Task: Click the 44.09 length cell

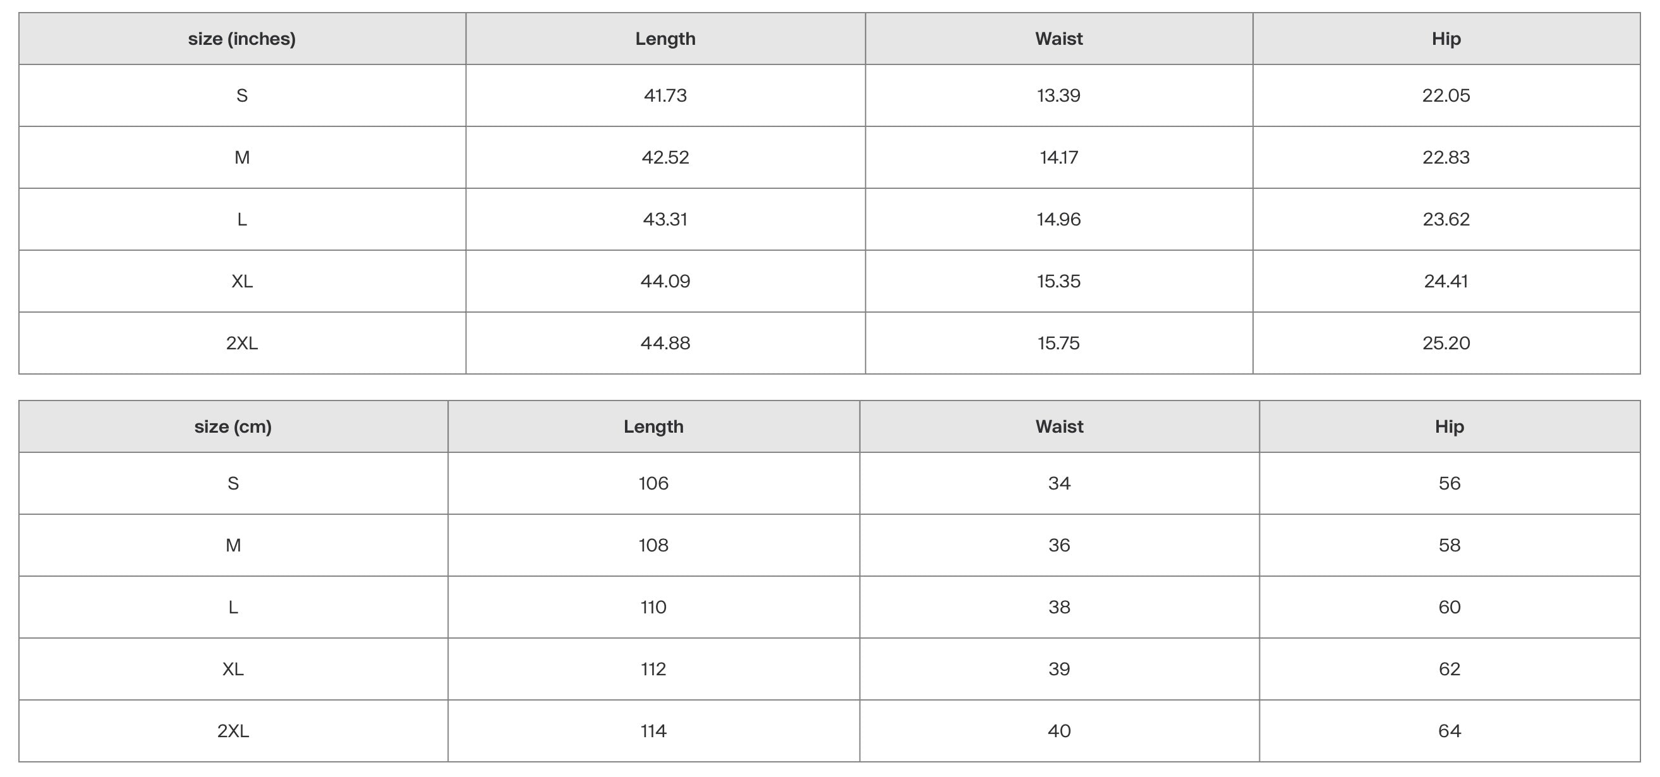Action: 665,281
